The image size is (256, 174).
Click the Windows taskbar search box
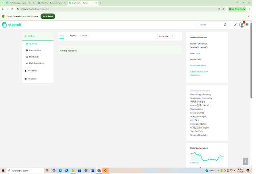coord(25,170)
